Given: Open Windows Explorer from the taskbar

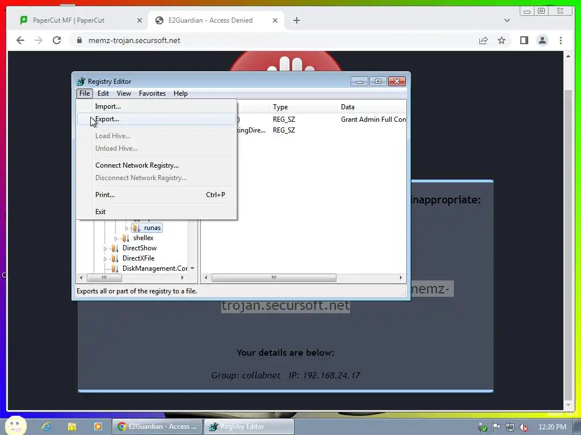Looking at the screenshot, I should (72, 427).
